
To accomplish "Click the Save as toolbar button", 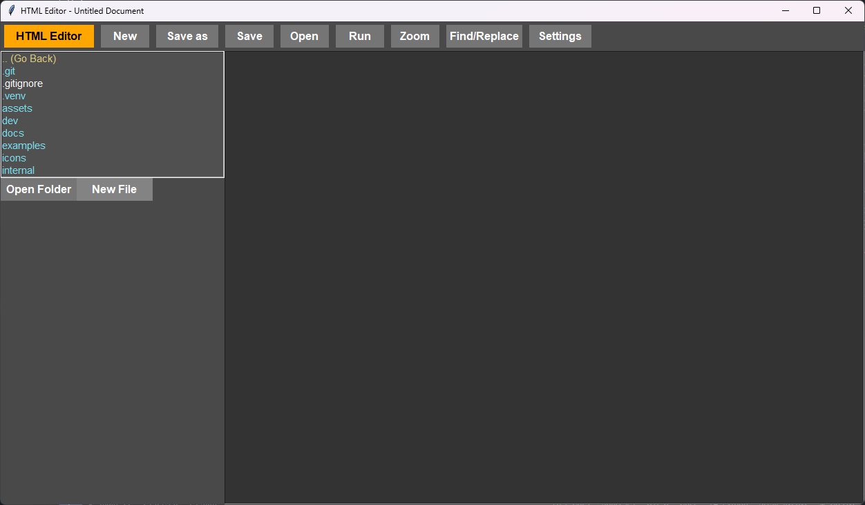I will click(187, 37).
